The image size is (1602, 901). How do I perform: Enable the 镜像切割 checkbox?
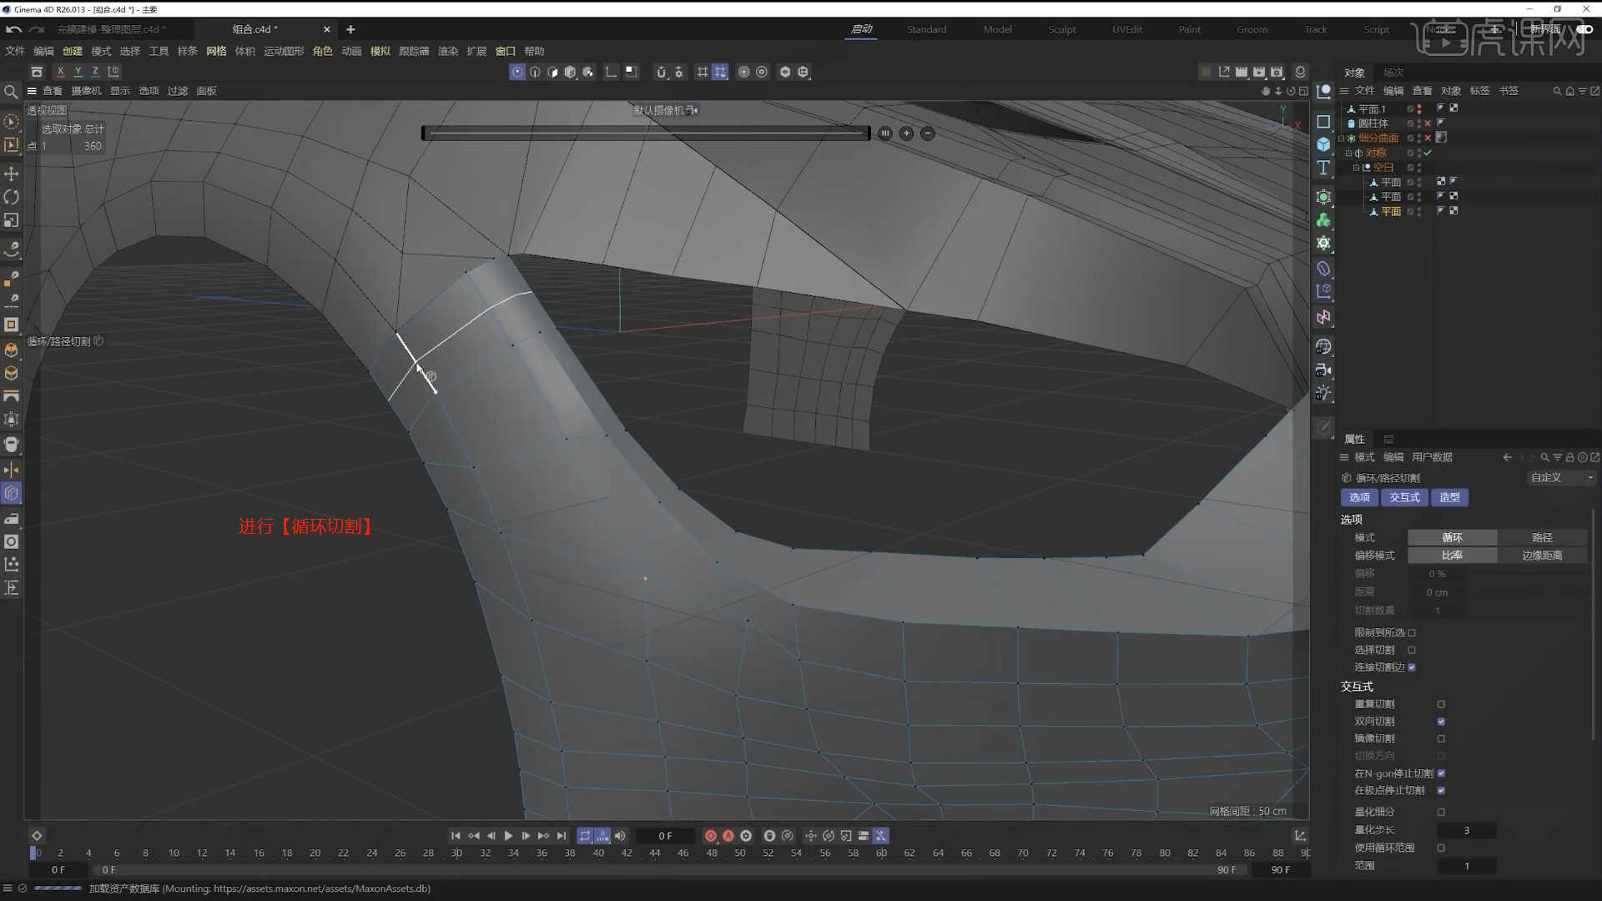click(1441, 739)
